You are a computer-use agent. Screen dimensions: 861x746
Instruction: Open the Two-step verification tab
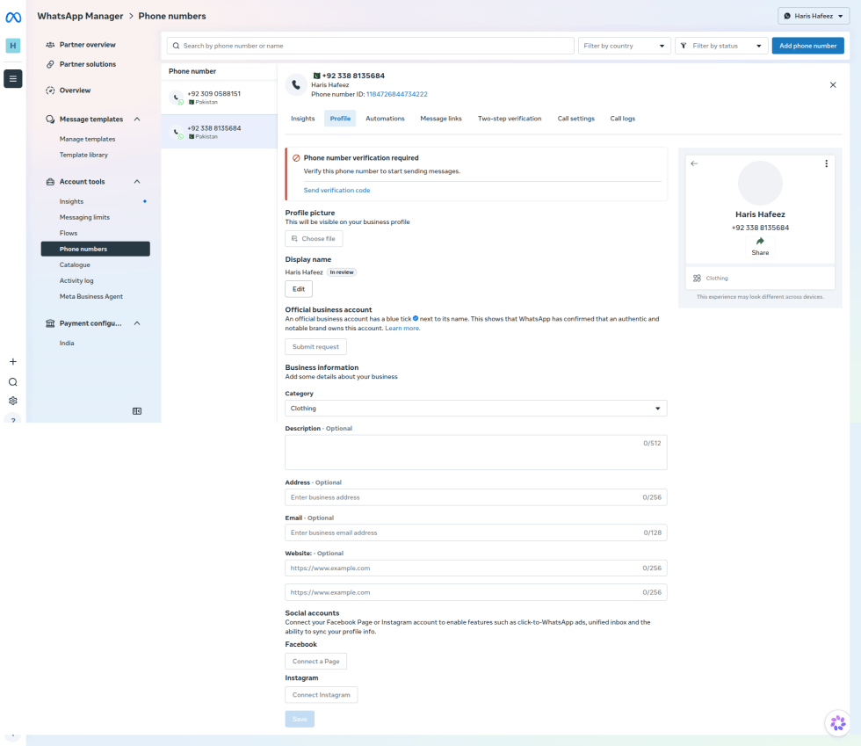point(510,119)
